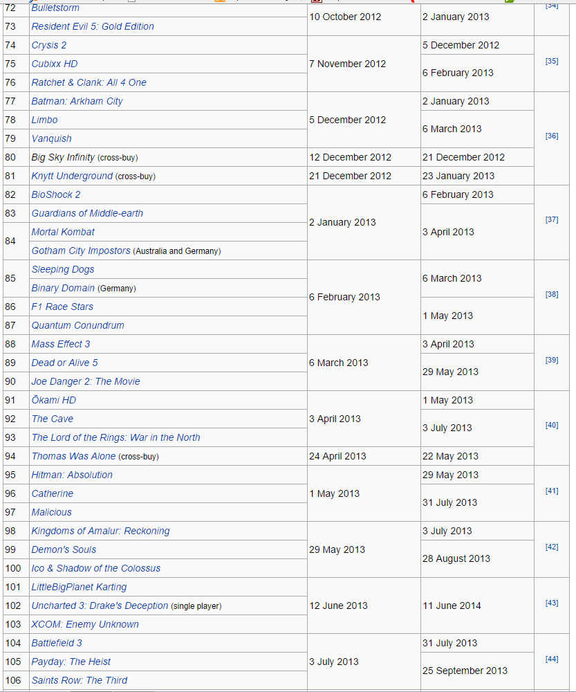Visit the Mass Effect 3 link
576x692 pixels.
tap(60, 344)
